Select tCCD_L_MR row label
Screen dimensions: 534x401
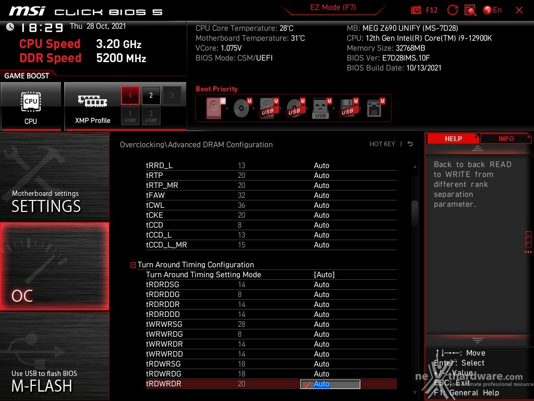point(166,245)
